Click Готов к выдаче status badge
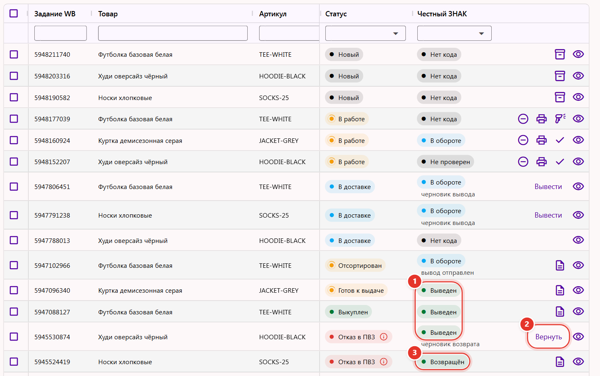The image size is (600, 376). coord(356,290)
